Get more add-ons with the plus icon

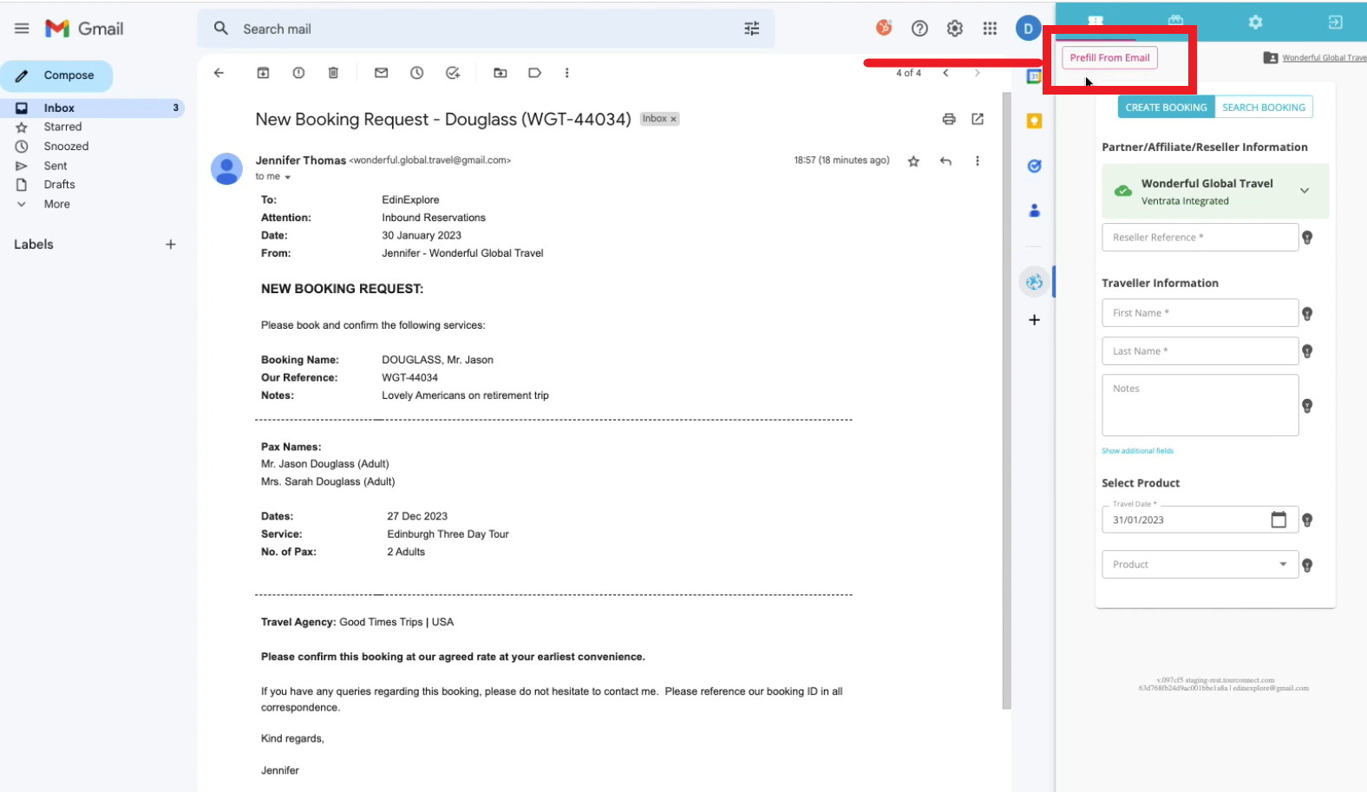pyautogui.click(x=1034, y=320)
